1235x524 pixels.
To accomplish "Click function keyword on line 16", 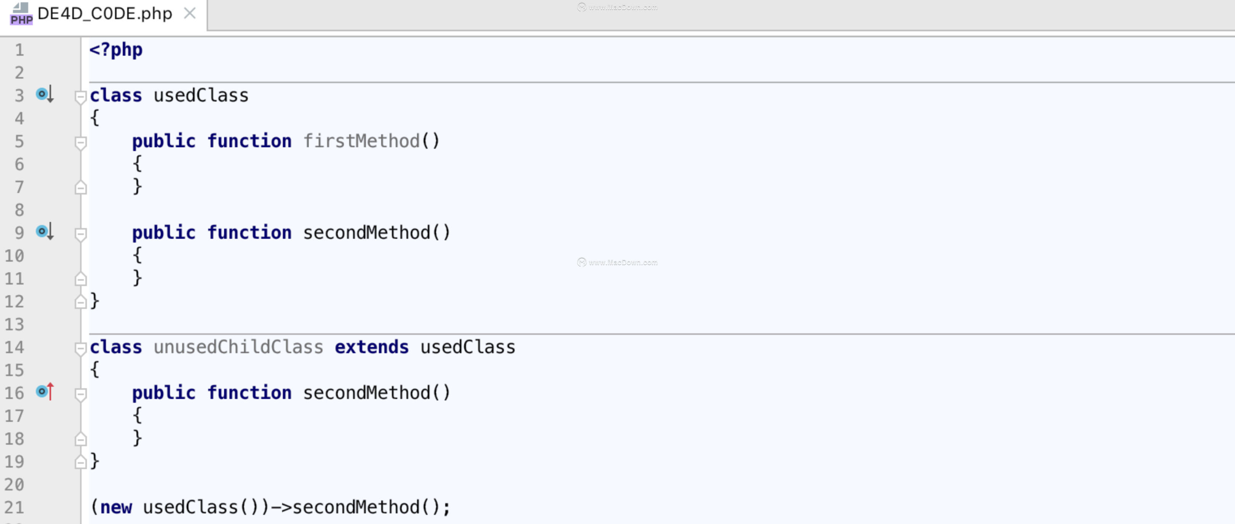I will pyautogui.click(x=249, y=392).
